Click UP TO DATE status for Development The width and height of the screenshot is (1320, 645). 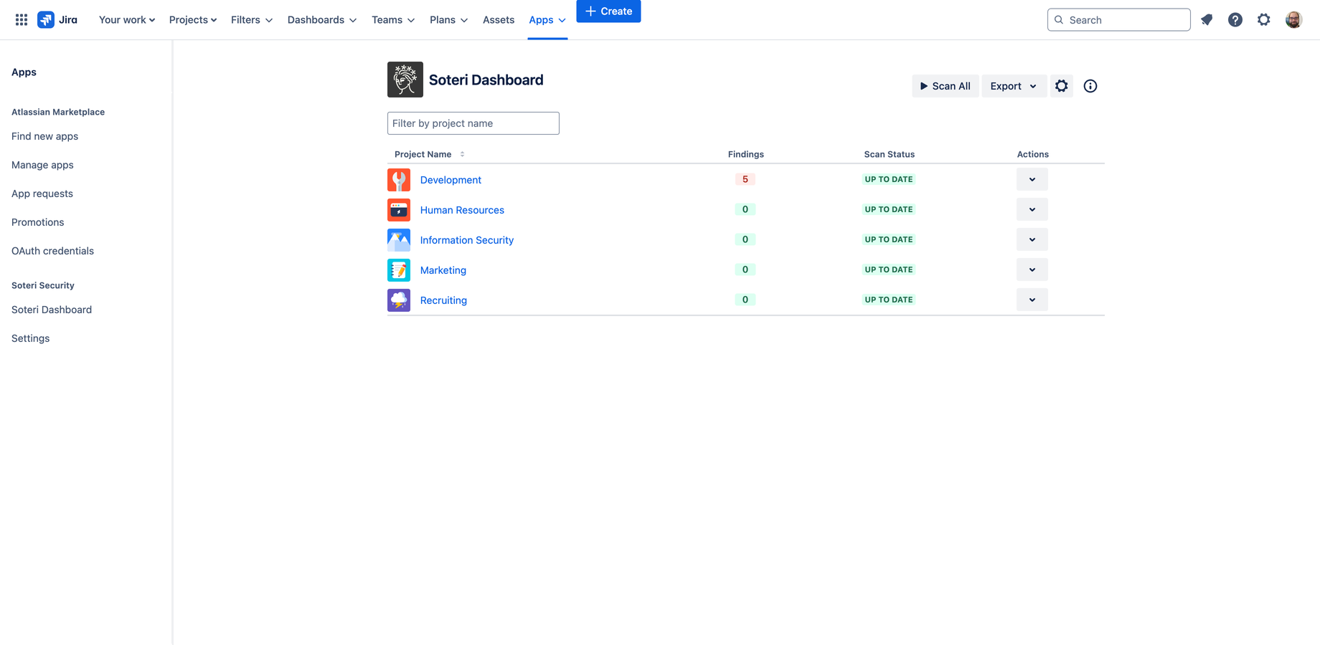889,179
